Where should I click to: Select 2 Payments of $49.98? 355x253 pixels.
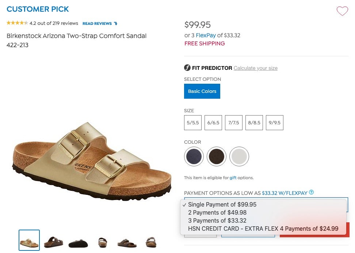coord(217,213)
